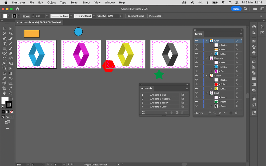Open the File menu
Viewport: 266px width, 166px height.
(32, 3)
